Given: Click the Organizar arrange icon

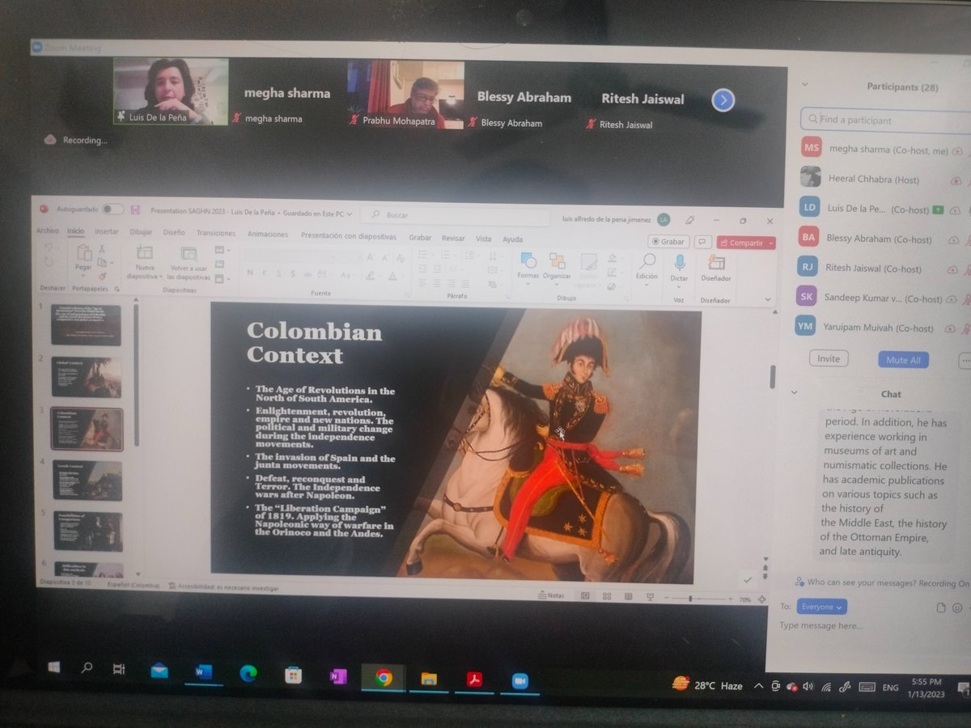Looking at the screenshot, I should (x=557, y=260).
